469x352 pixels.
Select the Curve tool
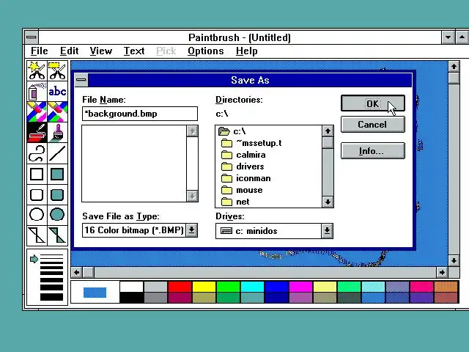pos(37,153)
